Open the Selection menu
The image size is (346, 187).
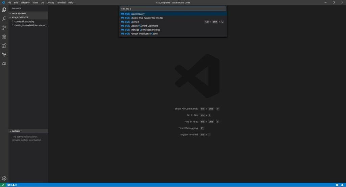[25, 3]
